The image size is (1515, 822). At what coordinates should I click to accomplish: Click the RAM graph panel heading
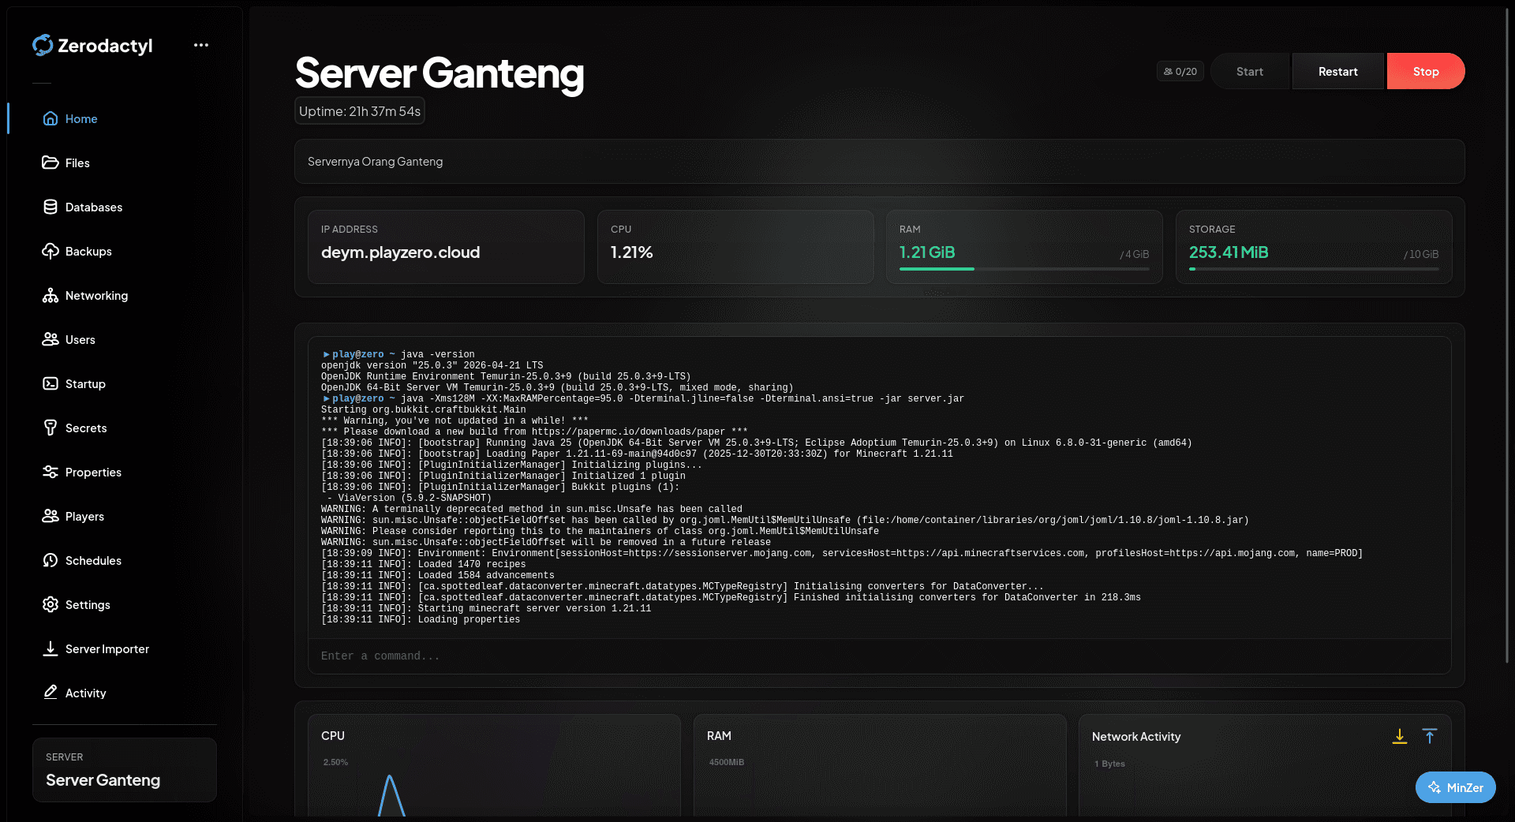coord(719,735)
